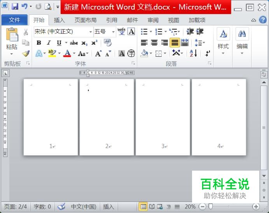Insert enclosed character (字 in circle)
Screen dimensions: 269x213
tap(131, 54)
